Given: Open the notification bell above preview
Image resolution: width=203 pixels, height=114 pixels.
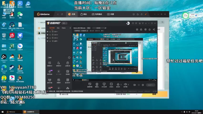Looking at the screenshot, I should click(149, 29).
